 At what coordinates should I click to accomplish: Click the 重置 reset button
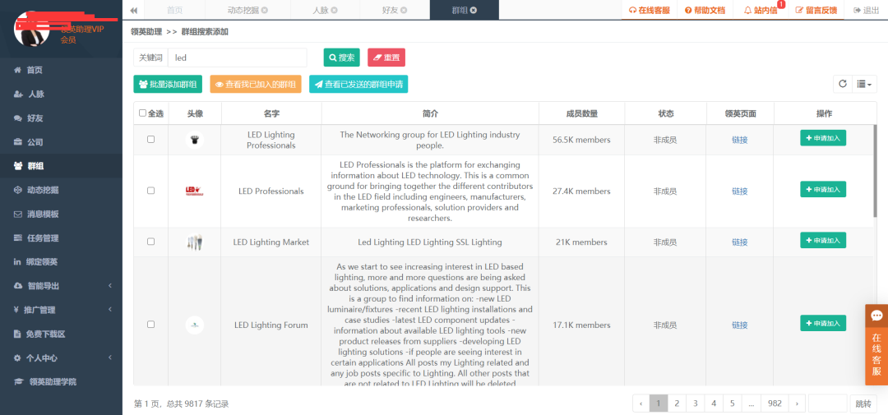click(x=386, y=58)
